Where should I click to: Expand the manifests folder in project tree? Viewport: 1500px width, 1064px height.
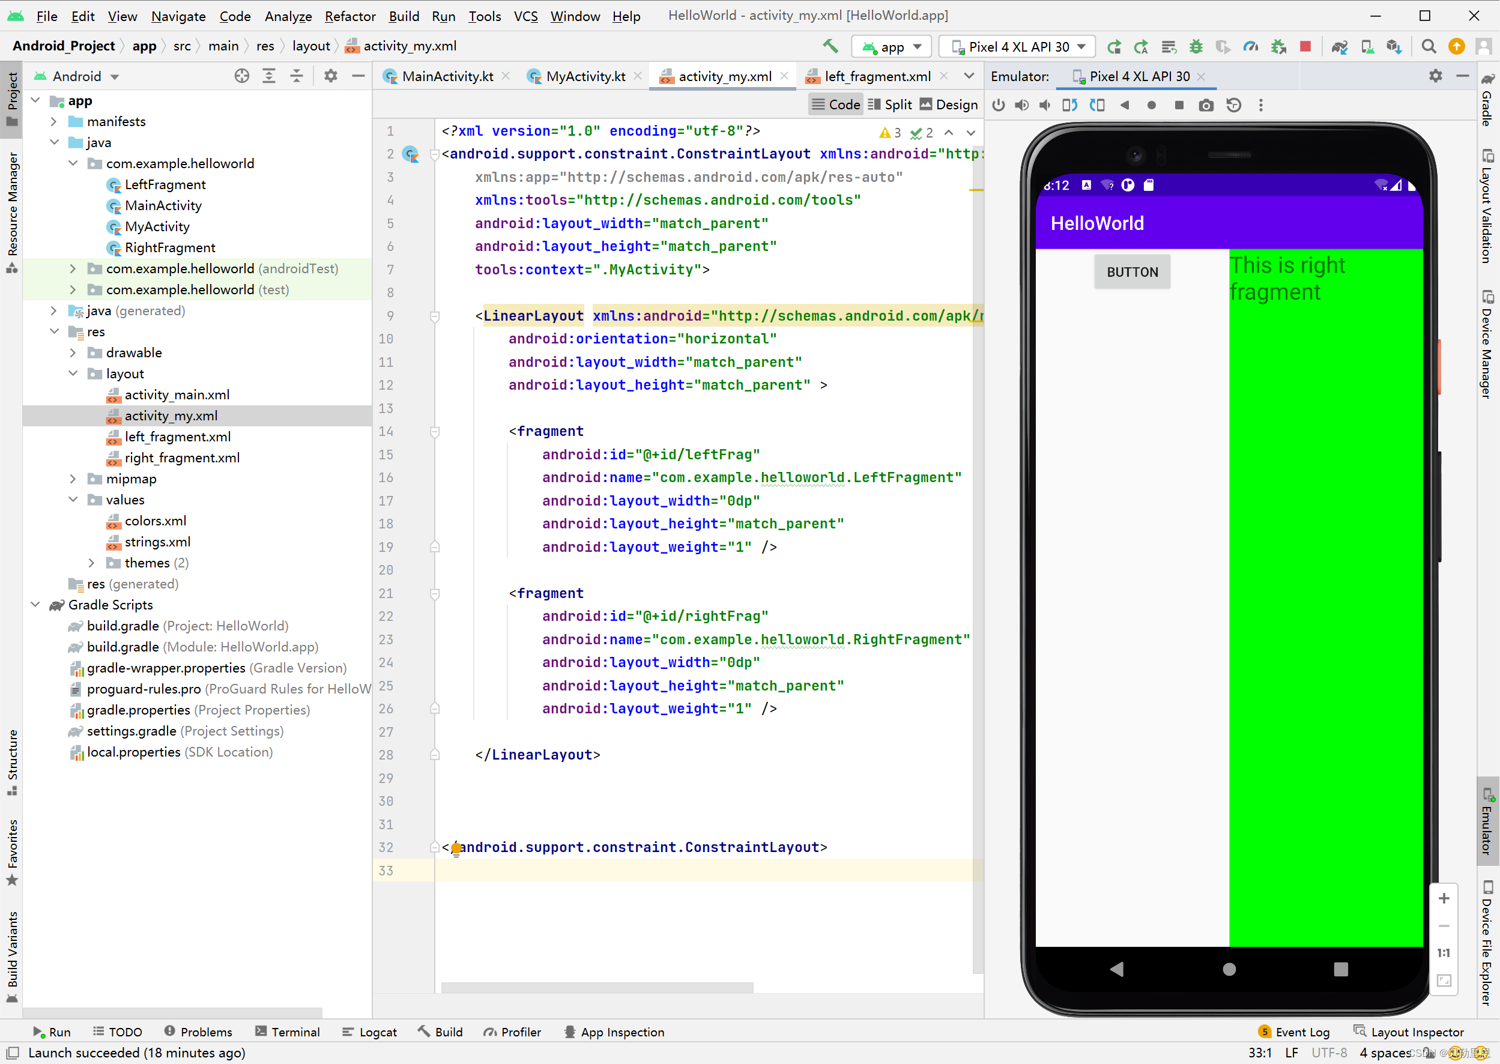pyautogui.click(x=53, y=121)
